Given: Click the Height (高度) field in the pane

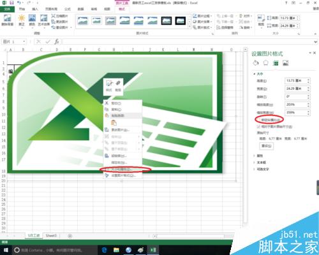Looking at the screenshot, I should click(297, 81).
